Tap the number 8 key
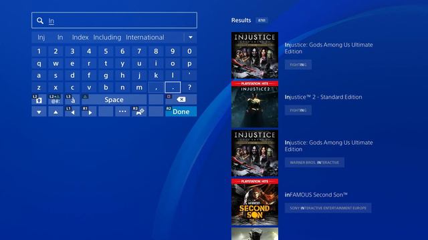Image resolution: width=428 pixels, height=240 pixels. pyautogui.click(x=156, y=51)
